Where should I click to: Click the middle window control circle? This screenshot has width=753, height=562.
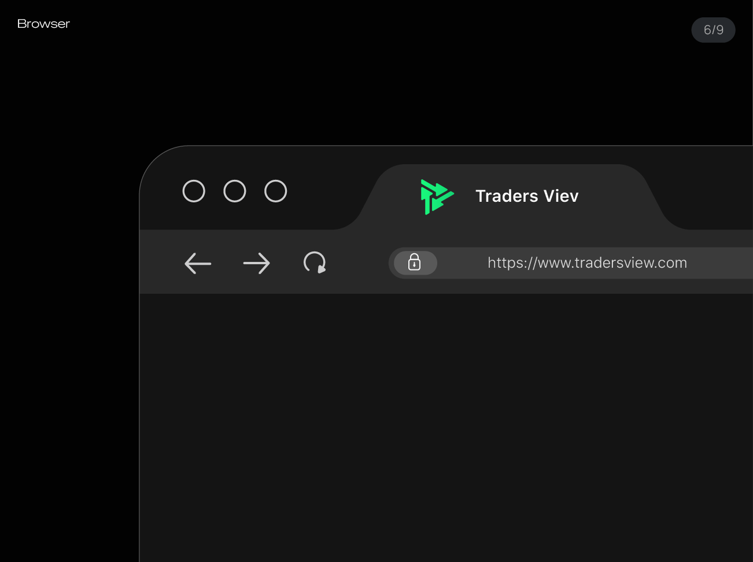point(235,191)
